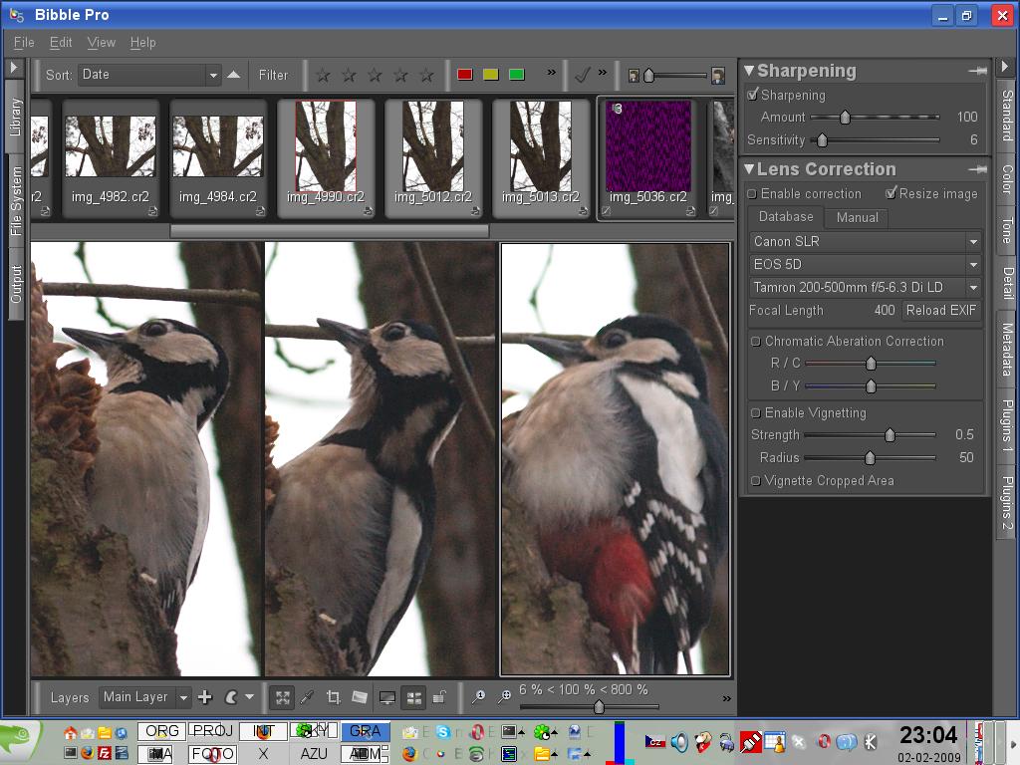1020x765 pixels.
Task: Collapse the Sharpening section triangle
Action: pos(749,71)
